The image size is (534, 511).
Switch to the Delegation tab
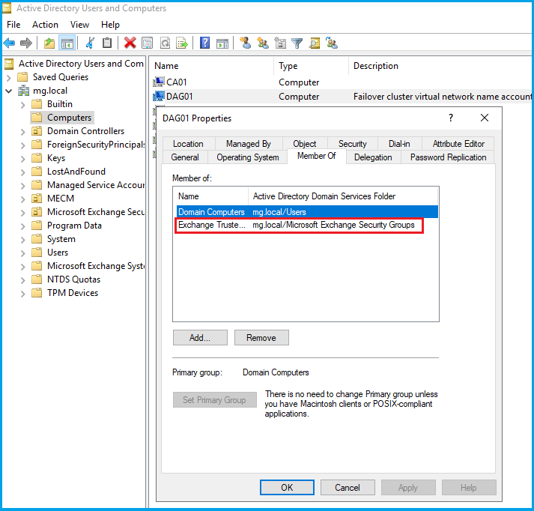(x=373, y=157)
